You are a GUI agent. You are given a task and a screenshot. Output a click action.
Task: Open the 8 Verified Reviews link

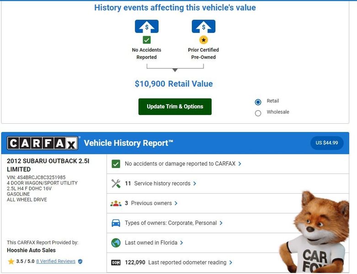[56, 261]
